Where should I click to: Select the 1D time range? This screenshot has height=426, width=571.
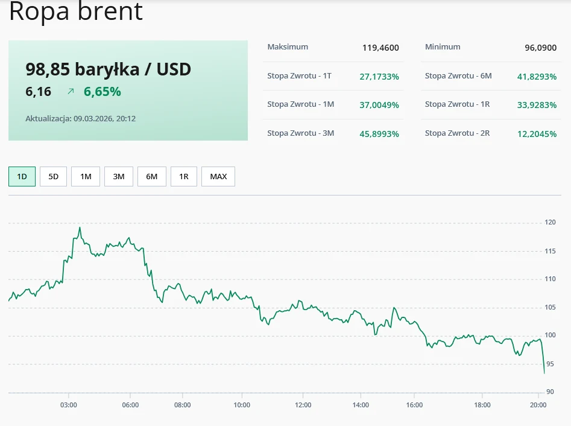(x=22, y=176)
